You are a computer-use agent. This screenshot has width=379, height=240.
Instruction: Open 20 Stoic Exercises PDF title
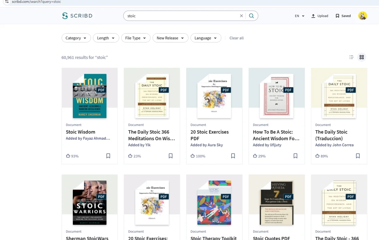210,135
